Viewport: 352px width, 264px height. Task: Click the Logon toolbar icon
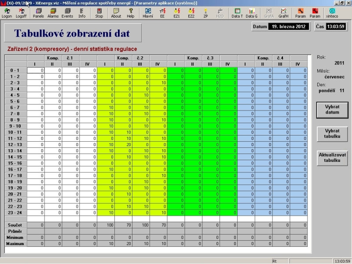coord(7,13)
